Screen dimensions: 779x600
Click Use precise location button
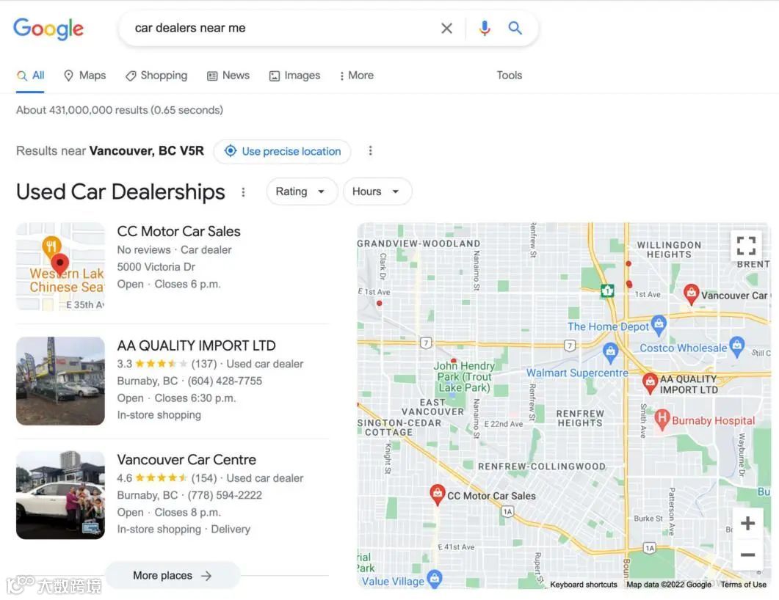click(282, 151)
